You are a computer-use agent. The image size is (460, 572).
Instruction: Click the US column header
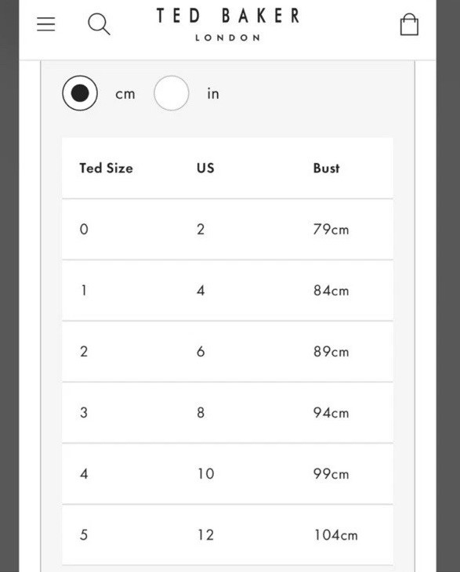tap(205, 168)
